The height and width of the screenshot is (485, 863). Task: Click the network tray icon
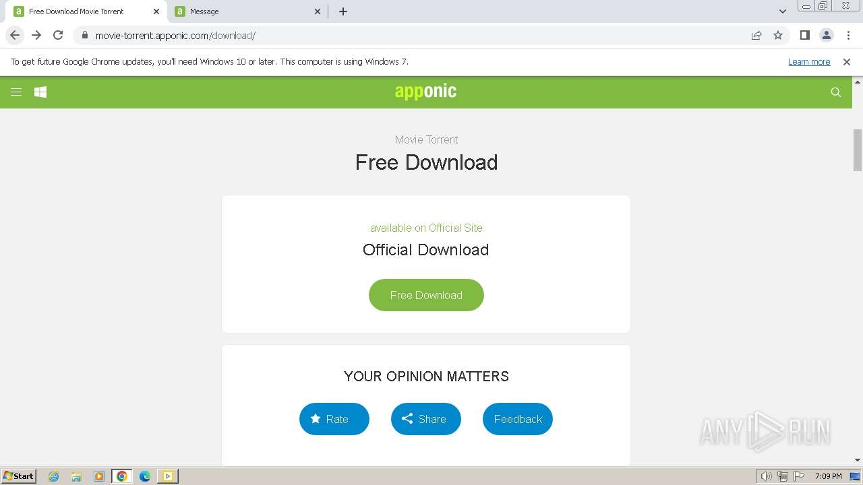pyautogui.click(x=783, y=476)
